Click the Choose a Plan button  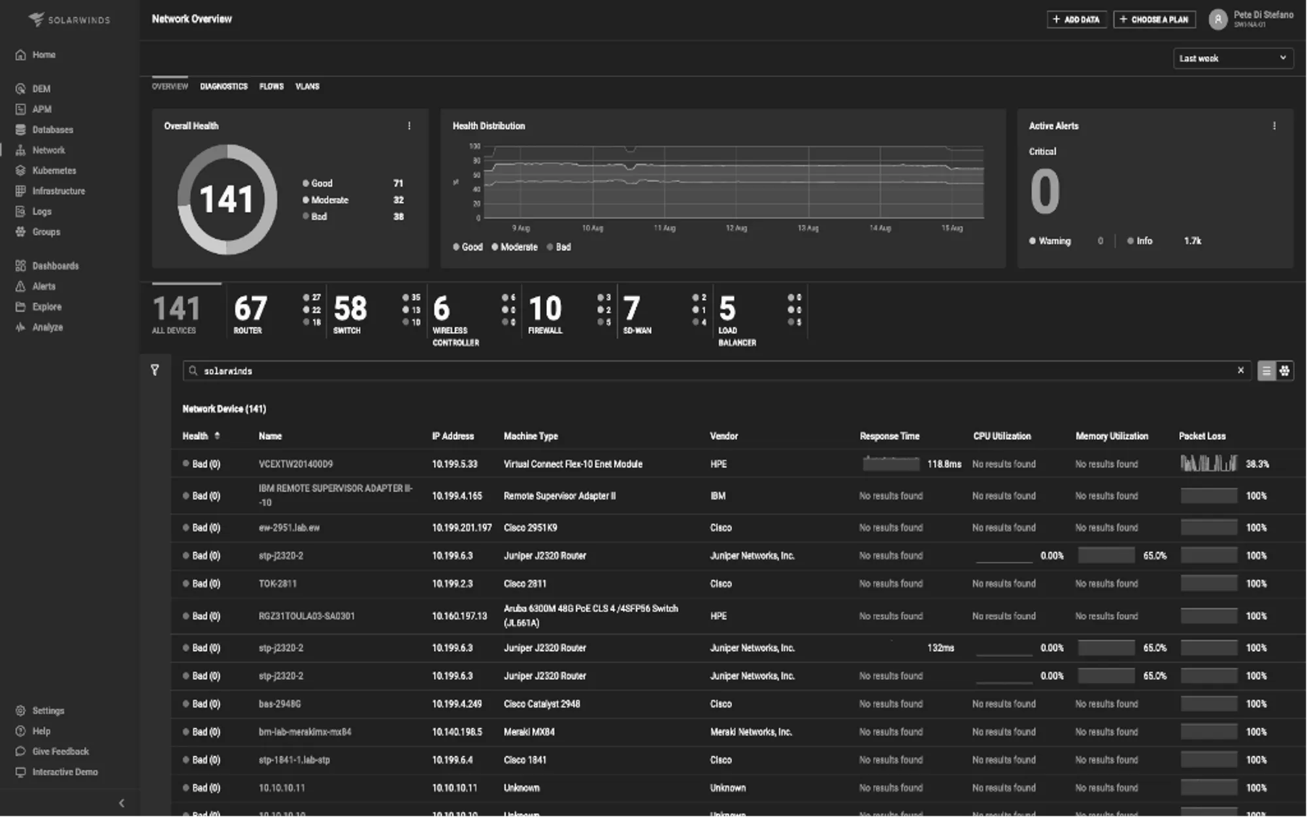click(1154, 20)
